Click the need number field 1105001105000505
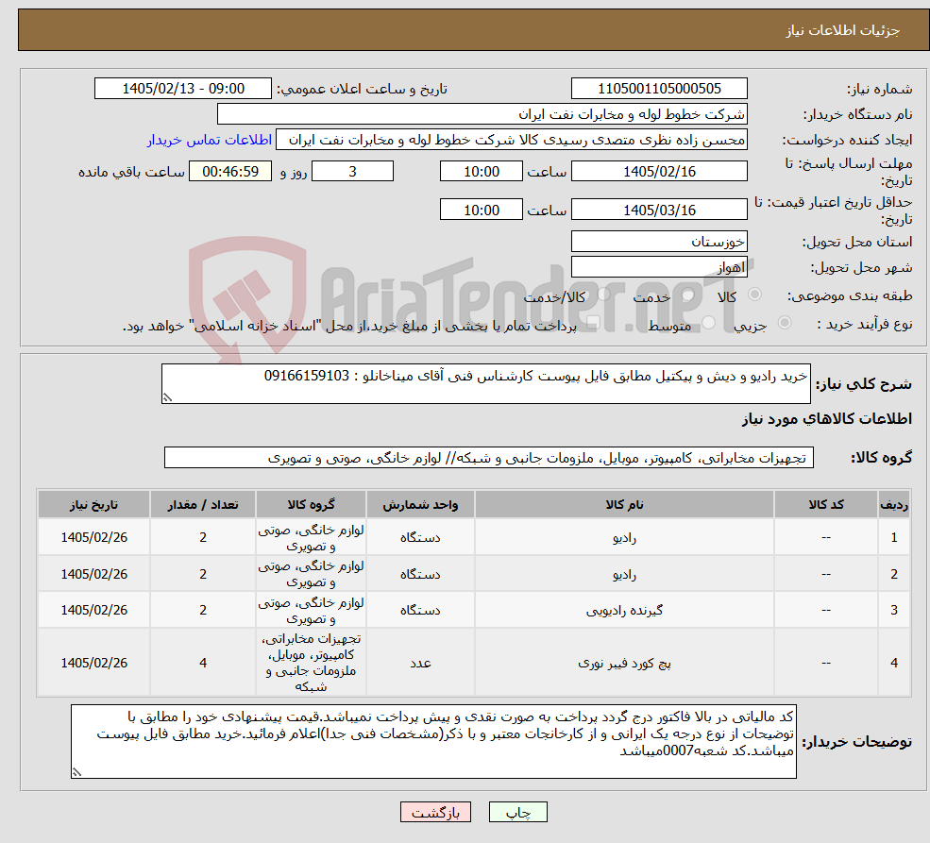Image resolution: width=930 pixels, height=843 pixels. [659, 89]
